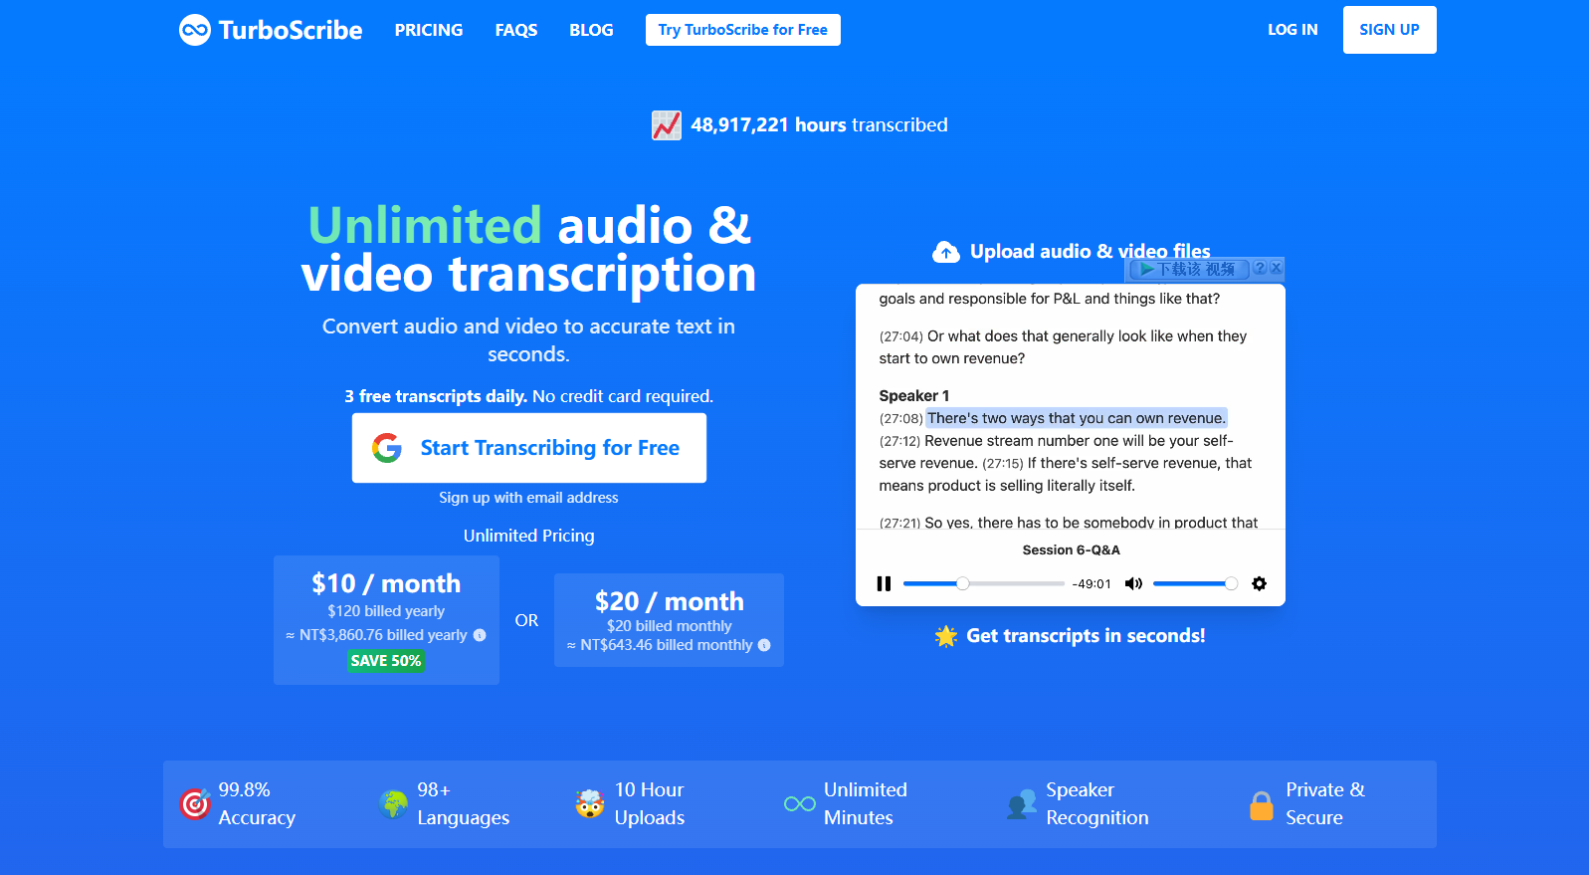Click LOG IN in the header
The width and height of the screenshot is (1589, 875).
[x=1292, y=30]
